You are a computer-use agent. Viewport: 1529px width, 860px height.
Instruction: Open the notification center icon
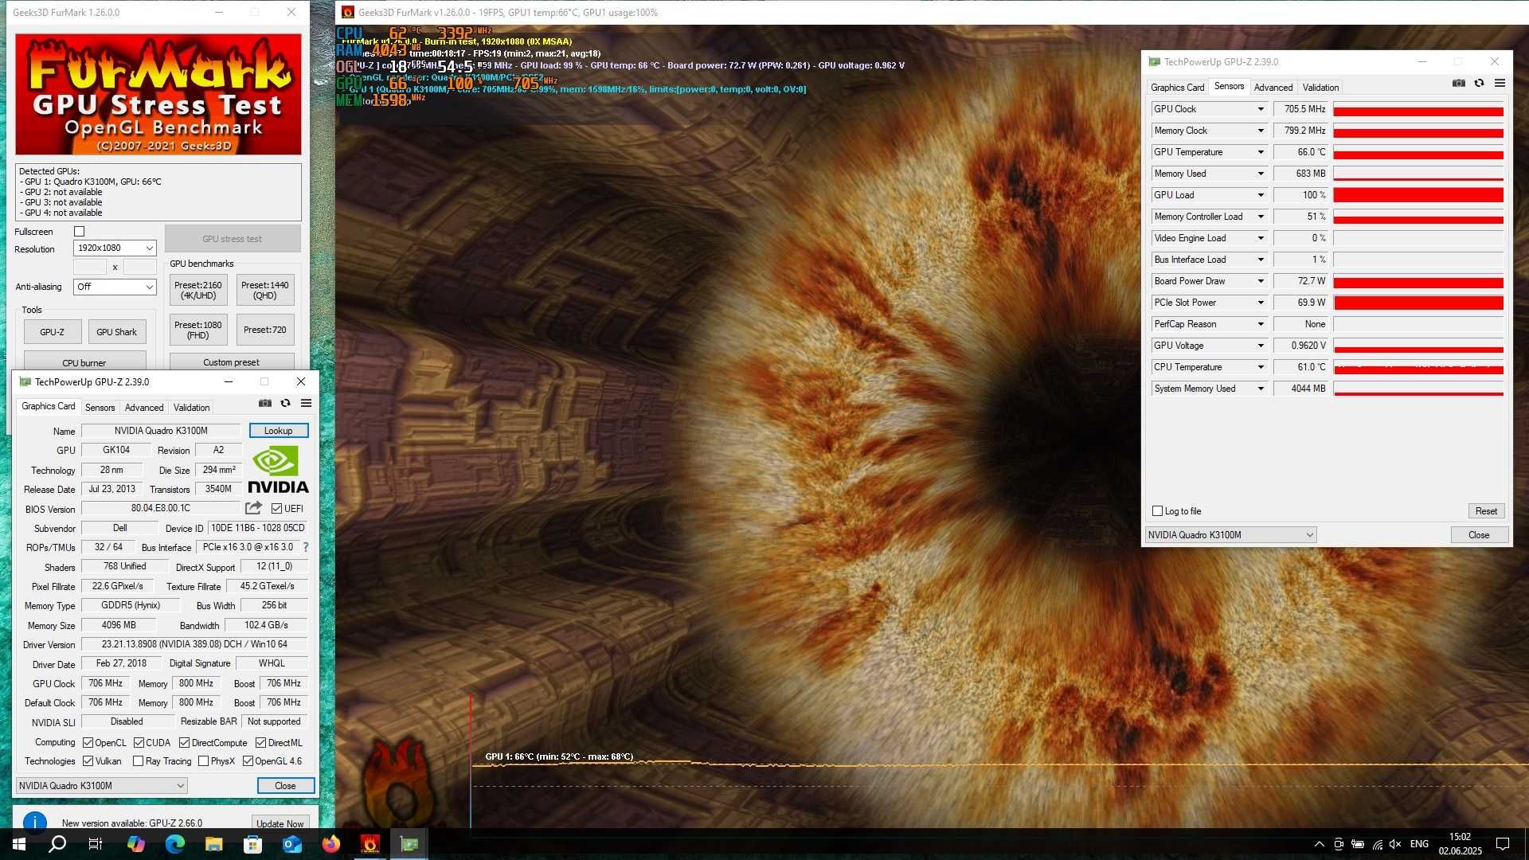(x=1503, y=844)
